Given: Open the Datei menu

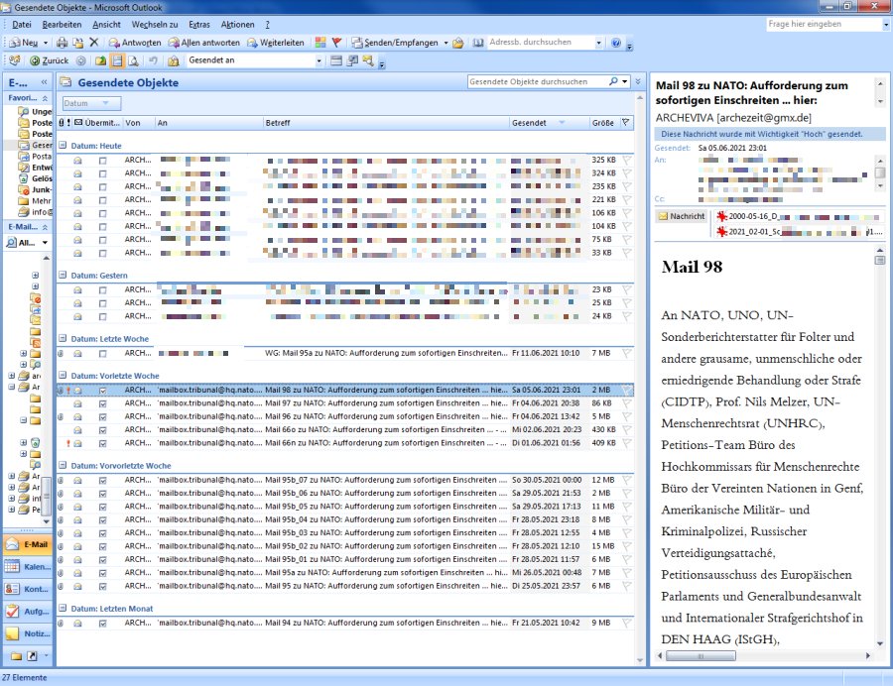Looking at the screenshot, I should (x=22, y=25).
